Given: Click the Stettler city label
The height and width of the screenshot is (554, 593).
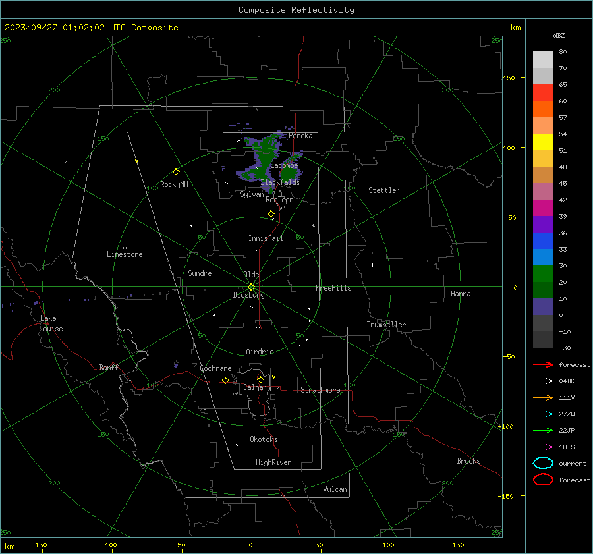Looking at the screenshot, I should [x=384, y=190].
